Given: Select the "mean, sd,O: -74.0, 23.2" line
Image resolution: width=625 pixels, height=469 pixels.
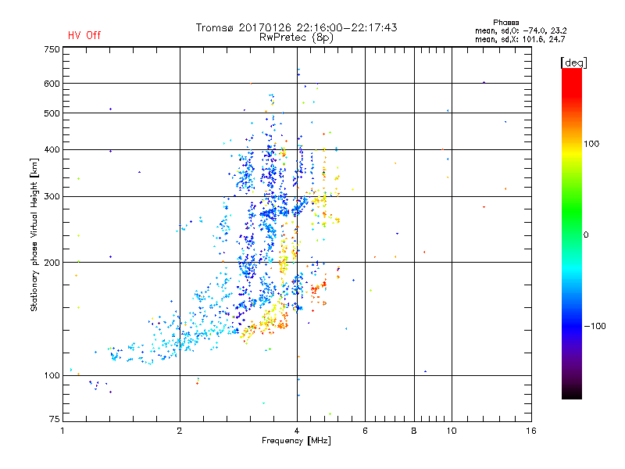Looking at the screenshot, I should pyautogui.click(x=520, y=30).
